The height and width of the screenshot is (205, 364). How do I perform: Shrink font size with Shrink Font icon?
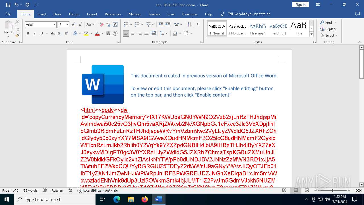(80, 25)
